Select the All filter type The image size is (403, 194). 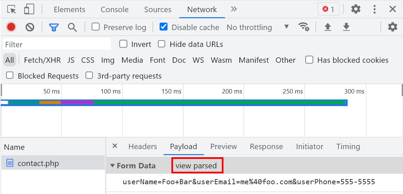coord(9,60)
